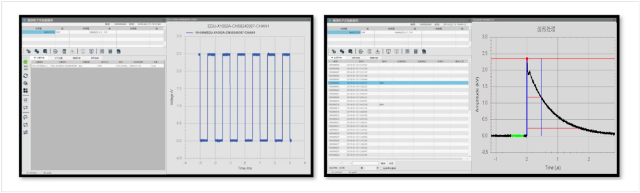The image size is (640, 193).
Task: Select the check-marked first tab in left window
Action: (x=40, y=58)
